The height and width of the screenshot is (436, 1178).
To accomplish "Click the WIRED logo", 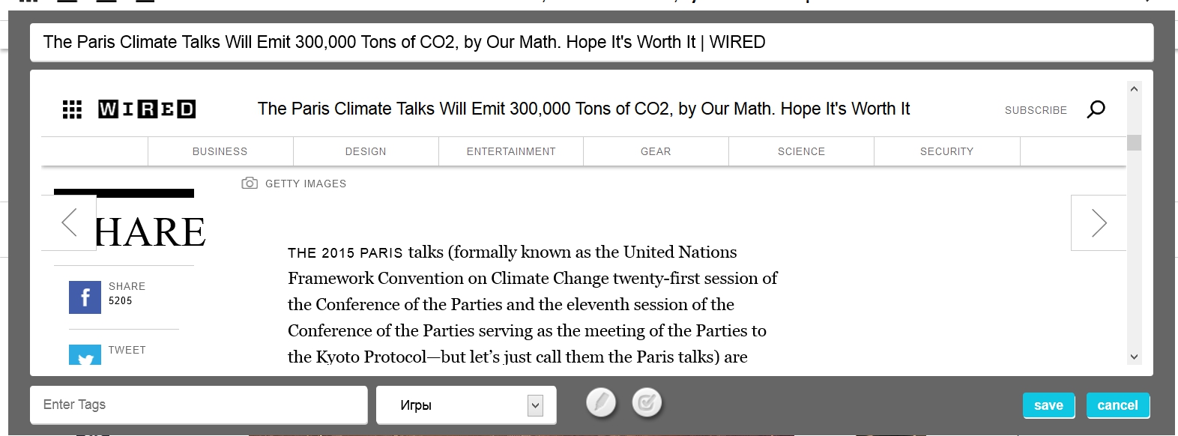I will click(147, 109).
